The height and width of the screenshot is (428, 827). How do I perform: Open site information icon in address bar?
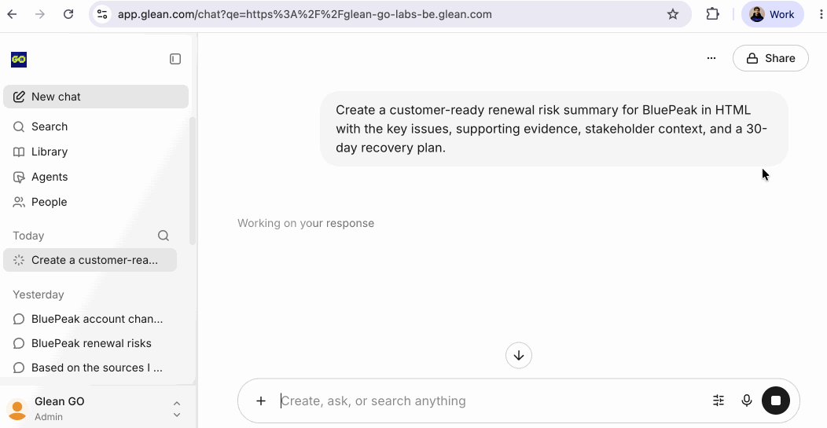pyautogui.click(x=101, y=14)
